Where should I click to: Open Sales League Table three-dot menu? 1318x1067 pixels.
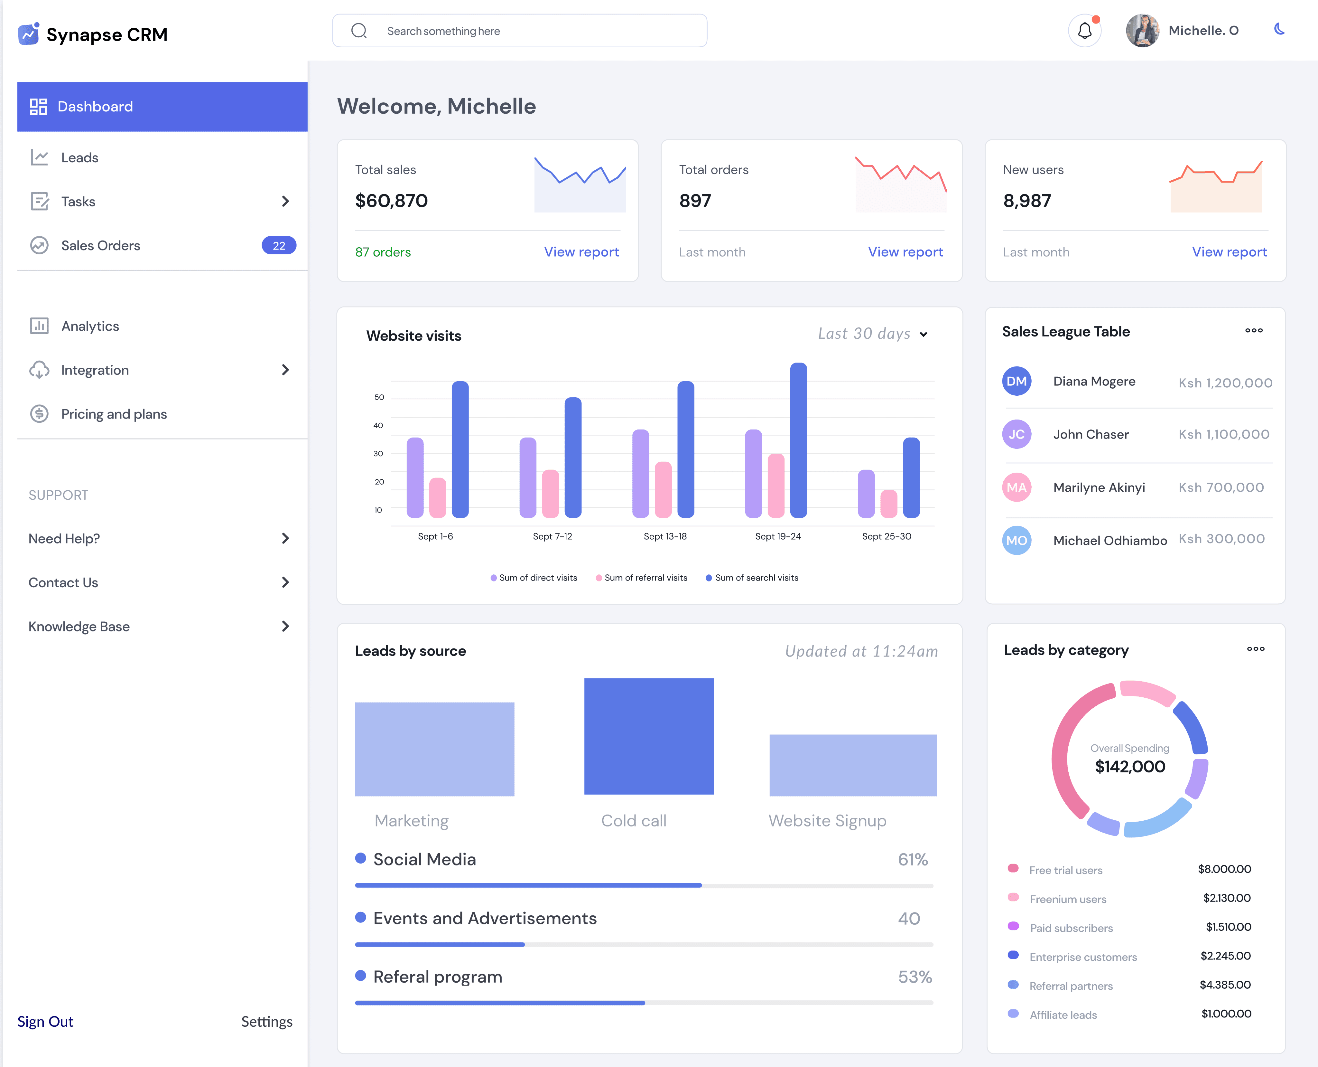pyautogui.click(x=1254, y=331)
